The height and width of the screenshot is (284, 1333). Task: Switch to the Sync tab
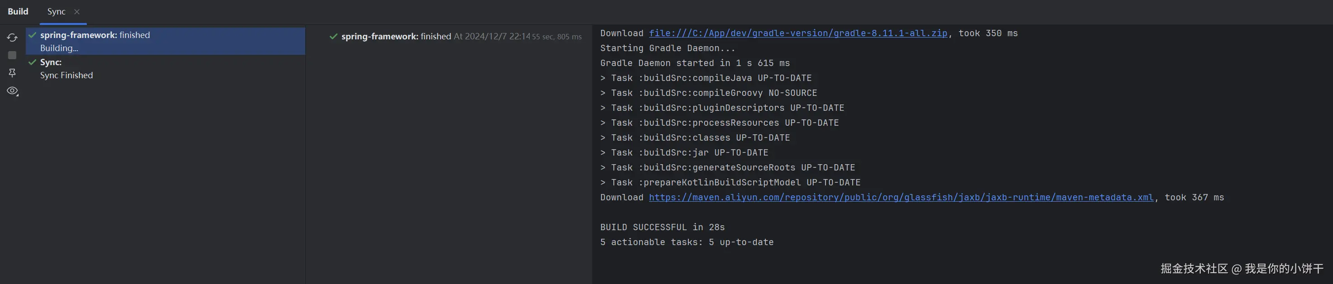tap(56, 12)
